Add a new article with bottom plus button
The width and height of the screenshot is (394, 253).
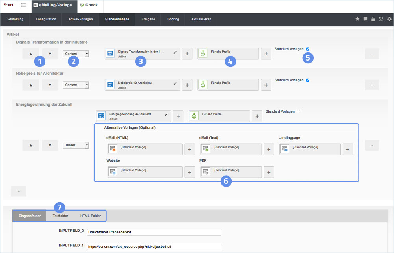pyautogui.click(x=19, y=191)
